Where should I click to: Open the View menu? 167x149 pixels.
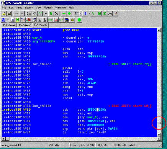pyautogui.click(x=38, y=8)
